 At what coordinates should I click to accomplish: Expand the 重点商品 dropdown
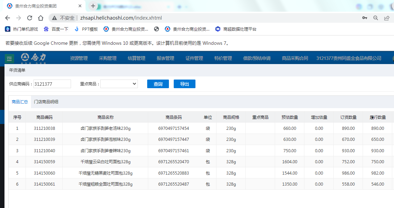[119, 84]
